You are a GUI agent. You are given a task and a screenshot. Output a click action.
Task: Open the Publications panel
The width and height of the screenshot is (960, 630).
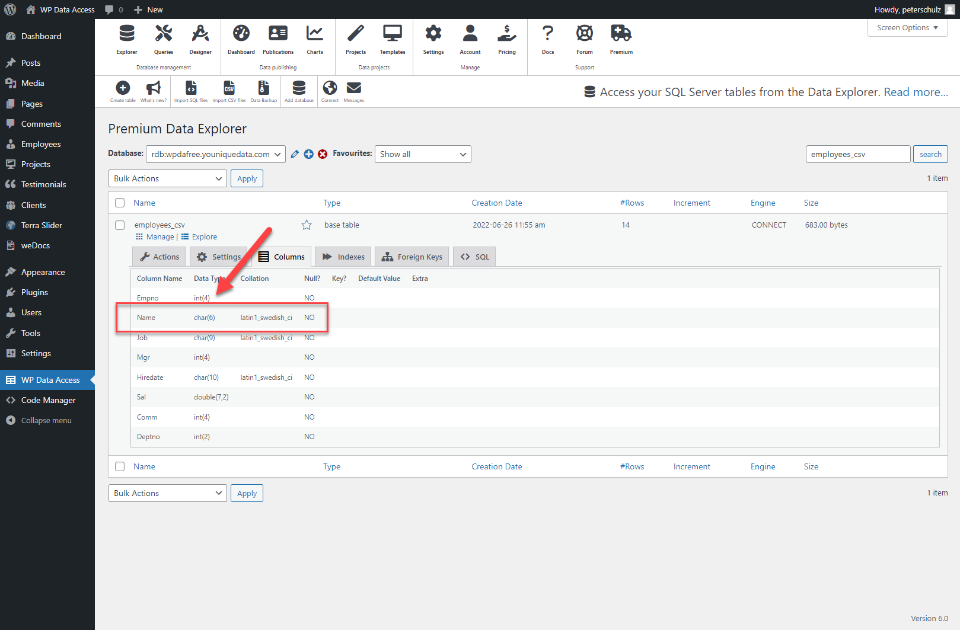point(278,39)
